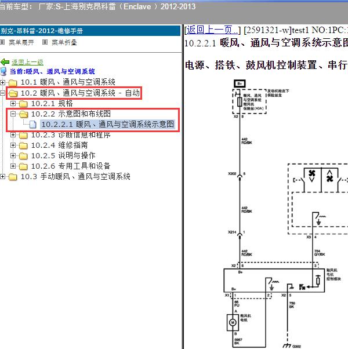Image resolution: width=348 pixels, height=349 pixels.
Task: Click the open folder icon of 10.2 自动
Action: pyautogui.click(x=13, y=93)
